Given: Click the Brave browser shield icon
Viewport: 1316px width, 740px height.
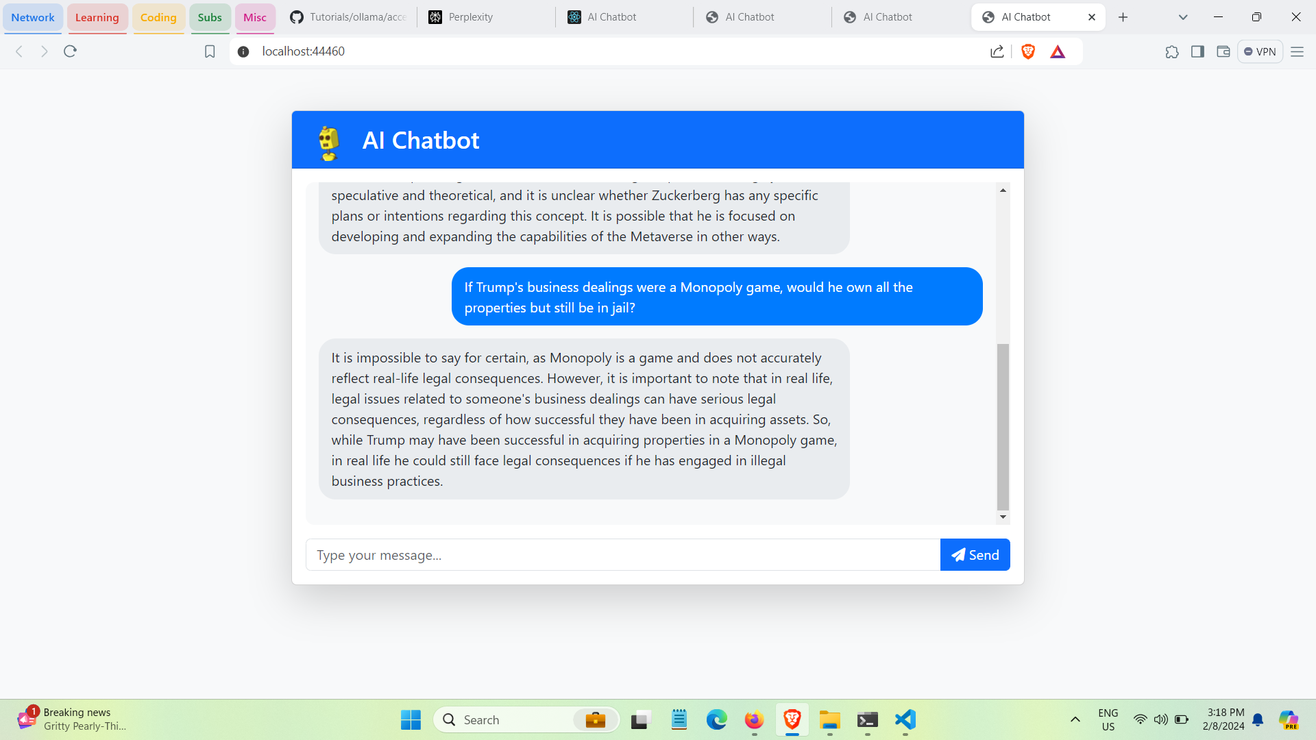Looking at the screenshot, I should pyautogui.click(x=1029, y=51).
